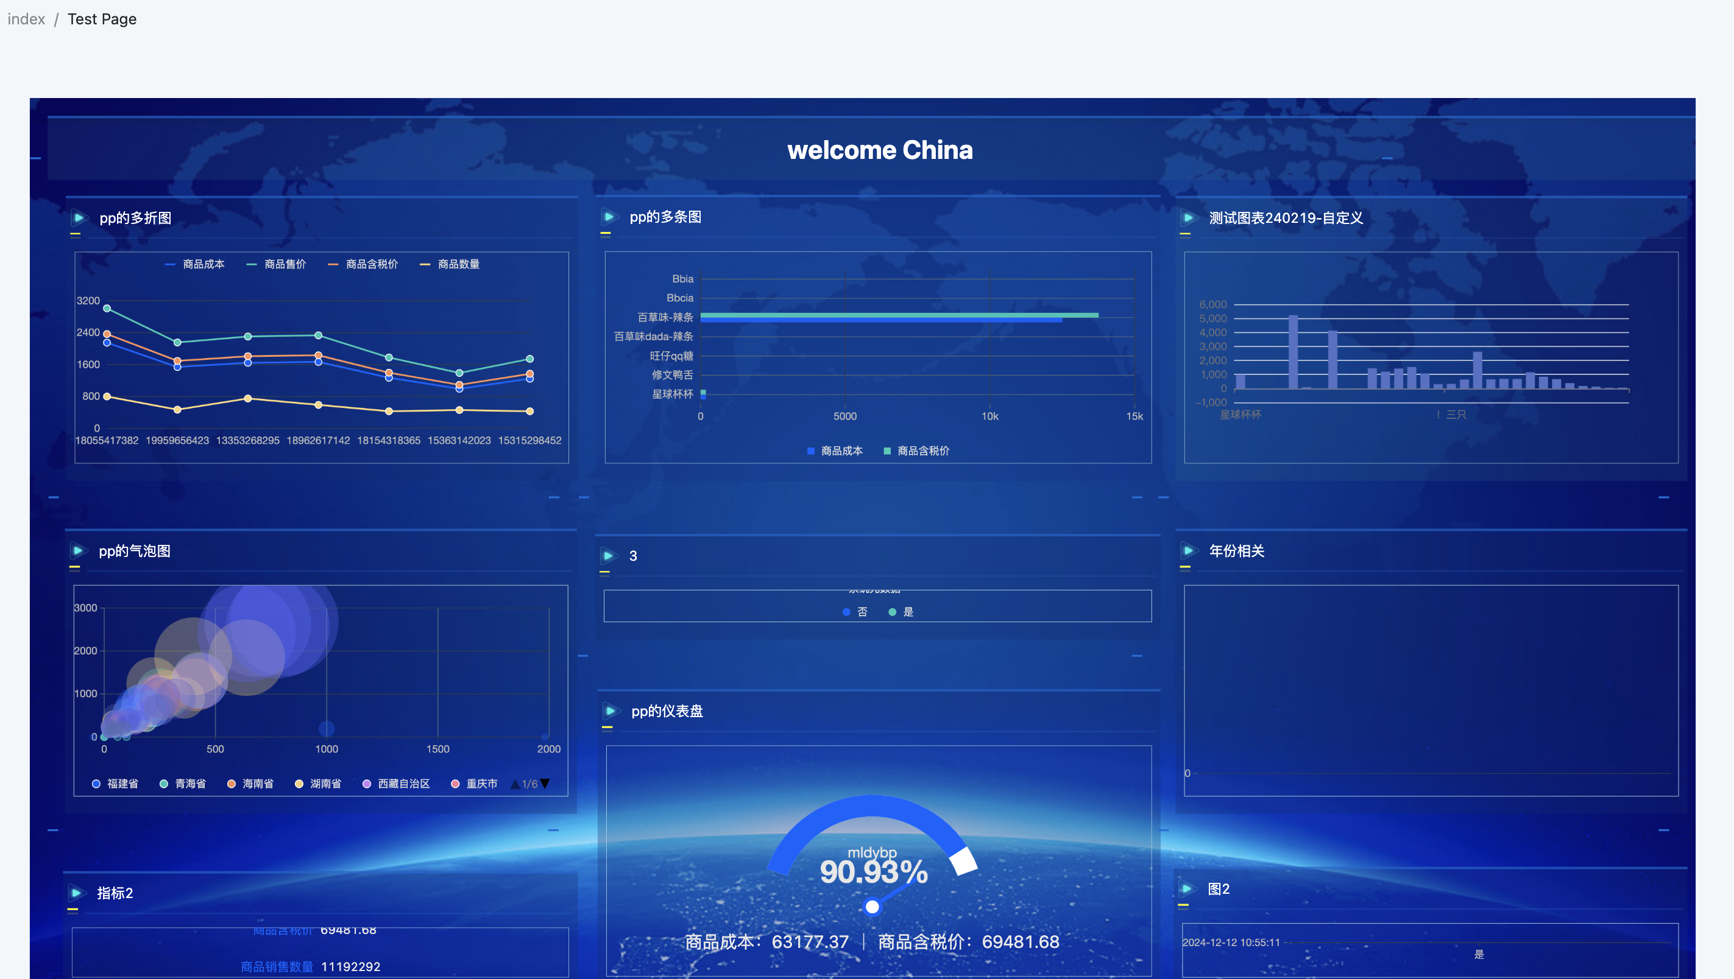The image size is (1734, 979).
Task: Click the gauge pointer center knob
Action: click(x=872, y=907)
